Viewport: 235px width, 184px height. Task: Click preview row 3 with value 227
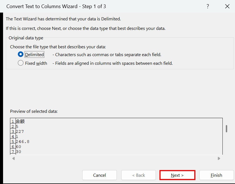pyautogui.click(x=20, y=132)
